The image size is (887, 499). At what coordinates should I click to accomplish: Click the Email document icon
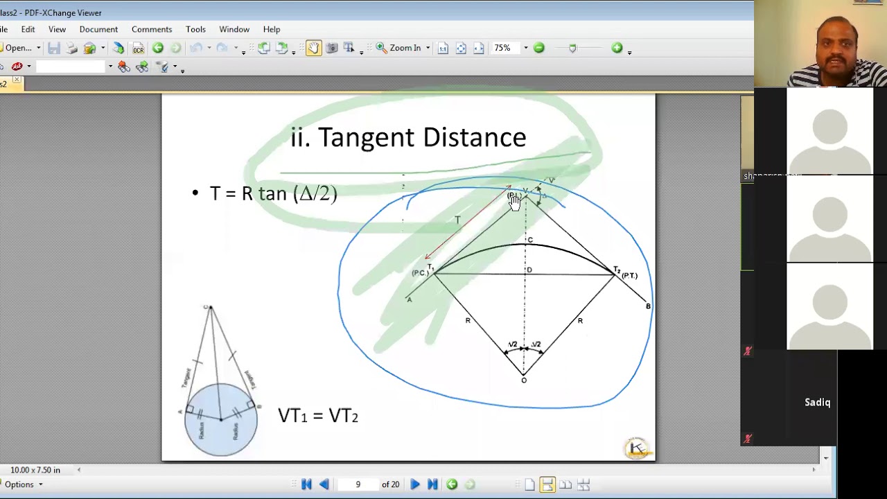89,48
